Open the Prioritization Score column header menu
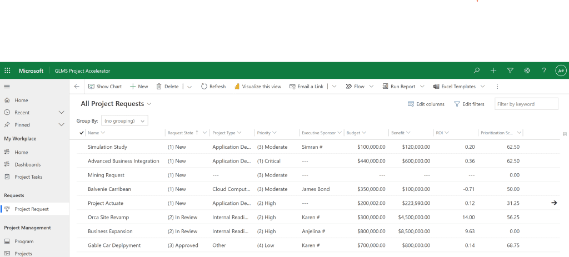The width and height of the screenshot is (569, 257). [501, 133]
